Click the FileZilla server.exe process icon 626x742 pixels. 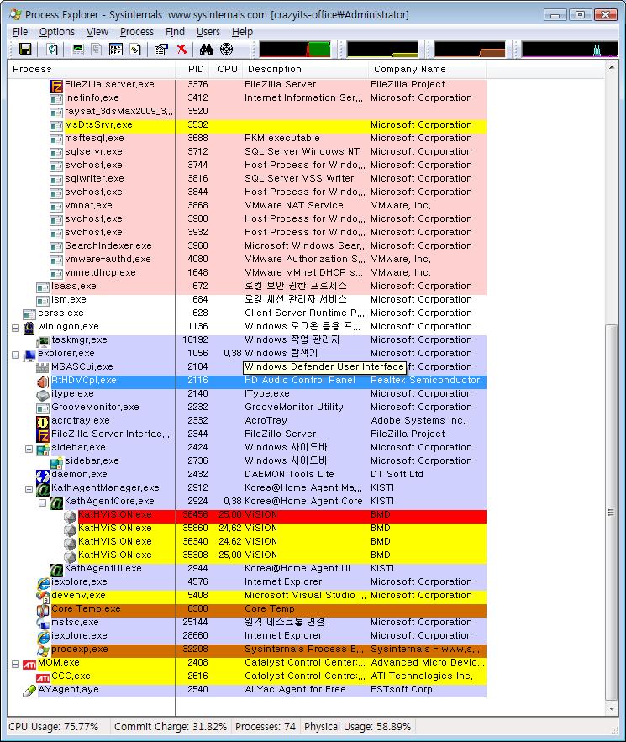56,86
